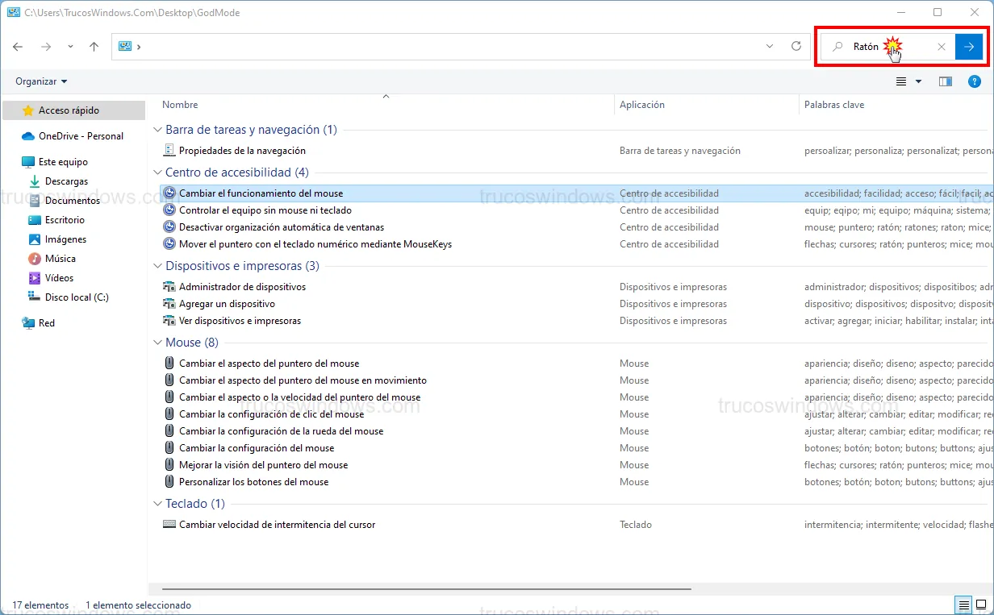
Task: Run search with the blue arrow button
Action: tap(968, 47)
